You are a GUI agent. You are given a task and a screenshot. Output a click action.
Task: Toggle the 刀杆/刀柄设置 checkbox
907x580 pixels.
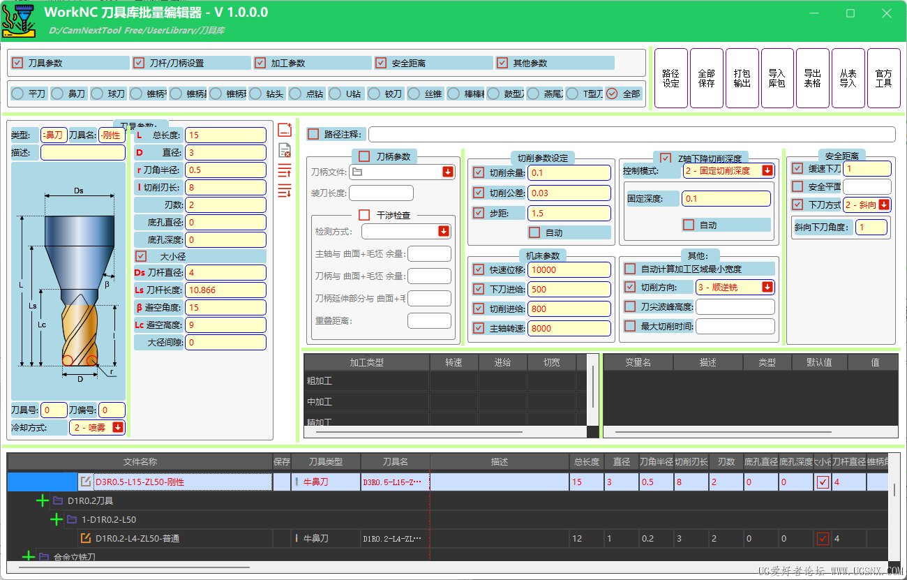(x=139, y=63)
